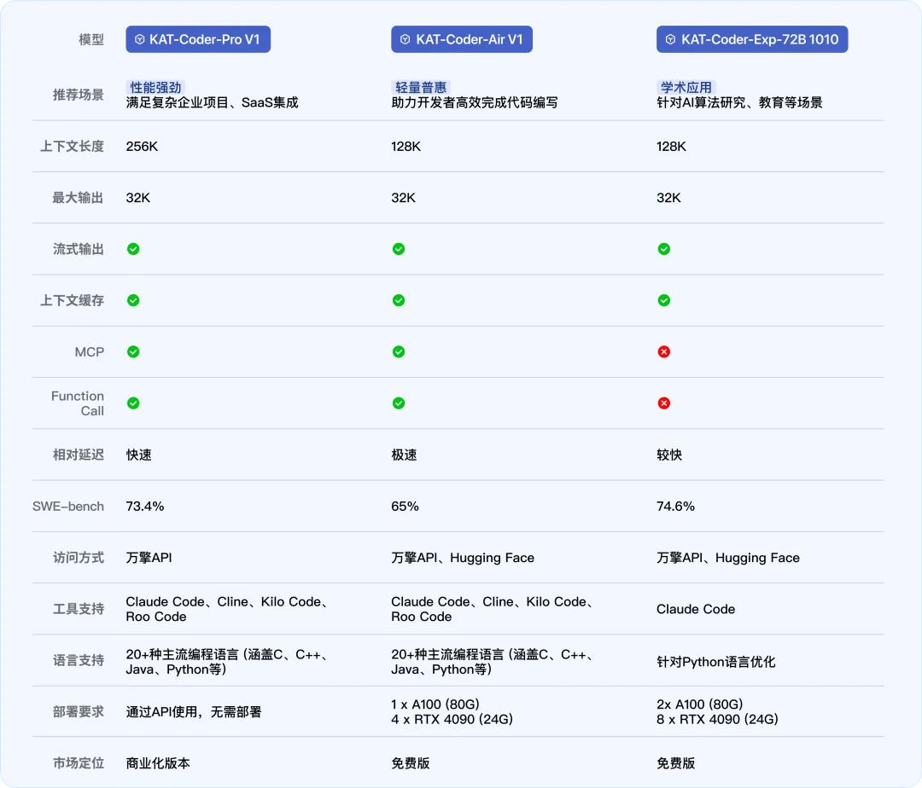Toggle streaming output for KAT-Coder-Air V1

tap(399, 249)
